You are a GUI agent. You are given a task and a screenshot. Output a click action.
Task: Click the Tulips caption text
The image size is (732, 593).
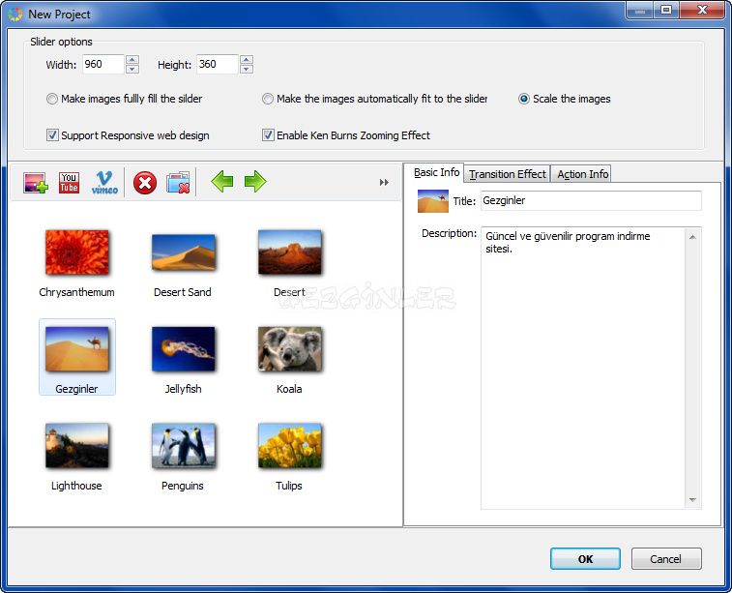coord(289,486)
